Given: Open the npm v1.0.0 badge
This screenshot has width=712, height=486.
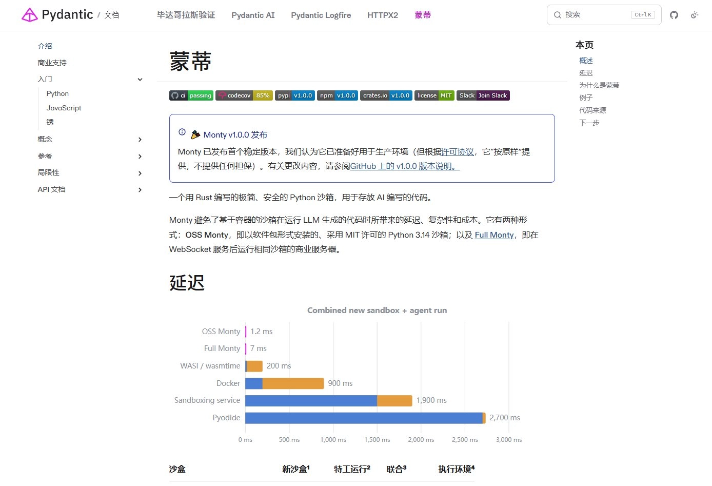Looking at the screenshot, I should [338, 95].
